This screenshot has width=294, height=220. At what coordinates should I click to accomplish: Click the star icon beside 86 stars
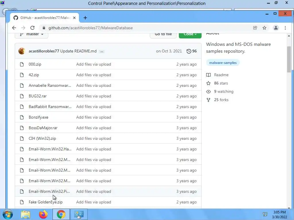click(208, 83)
